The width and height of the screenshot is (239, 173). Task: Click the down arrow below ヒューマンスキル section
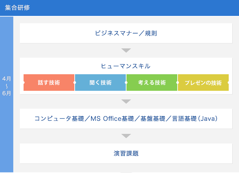pyautogui.click(x=126, y=101)
